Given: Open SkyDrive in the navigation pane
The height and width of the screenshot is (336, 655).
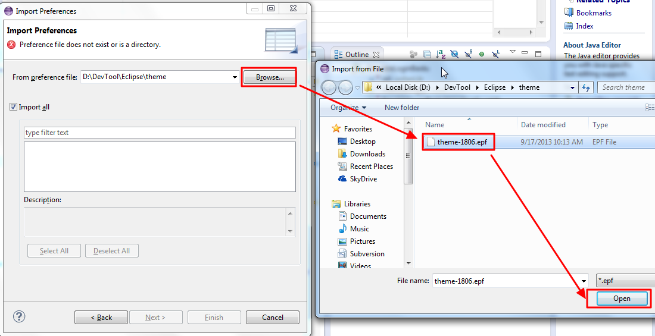Looking at the screenshot, I should click(x=363, y=179).
